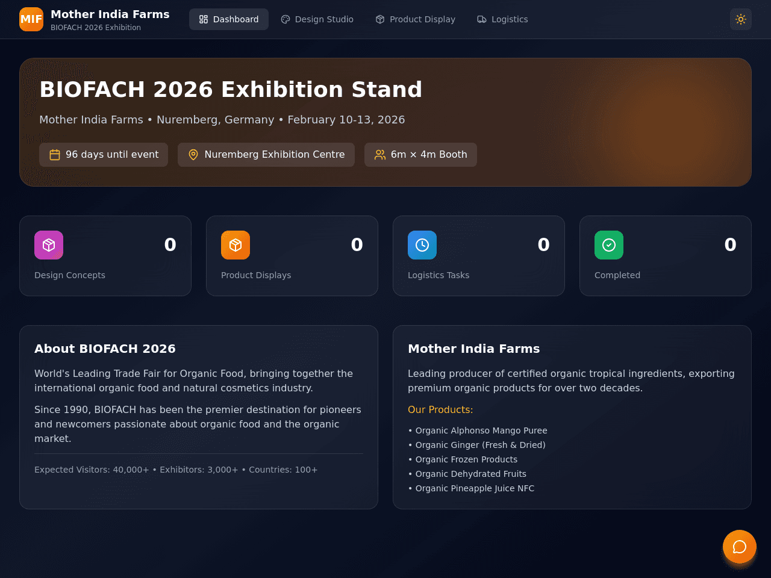
Task: Select Organic Dehydrated Fruits list item
Action: pyautogui.click(x=467, y=474)
